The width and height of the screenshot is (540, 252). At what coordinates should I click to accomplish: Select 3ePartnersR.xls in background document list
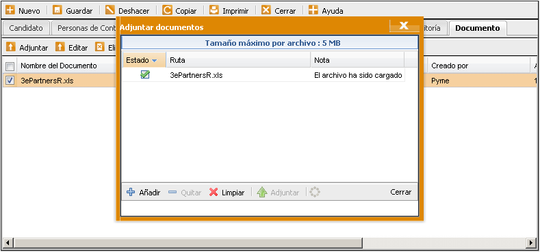pos(47,81)
